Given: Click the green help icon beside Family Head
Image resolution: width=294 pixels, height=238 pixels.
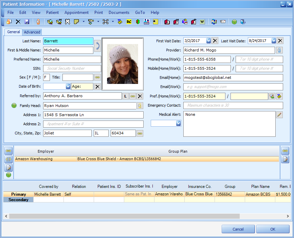Looking at the screenshot, I should tap(14, 106).
